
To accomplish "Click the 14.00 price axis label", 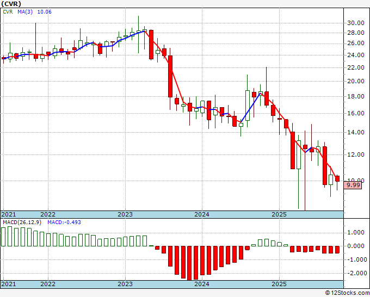I will pyautogui.click(x=356, y=132).
